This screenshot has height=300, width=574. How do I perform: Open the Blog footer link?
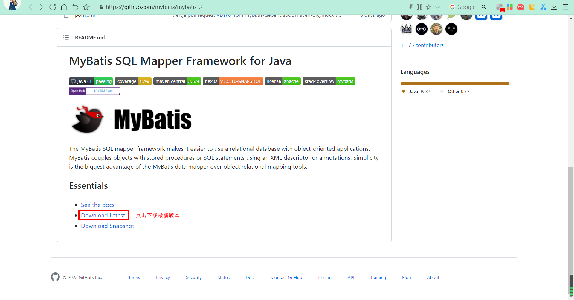pos(407,278)
